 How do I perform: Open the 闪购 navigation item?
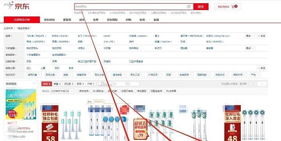128,20
